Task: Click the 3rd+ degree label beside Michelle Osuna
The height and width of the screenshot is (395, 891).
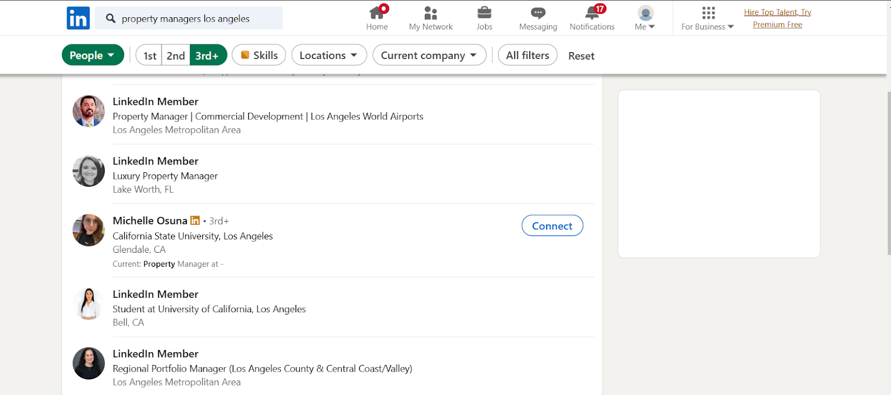Action: (x=219, y=221)
